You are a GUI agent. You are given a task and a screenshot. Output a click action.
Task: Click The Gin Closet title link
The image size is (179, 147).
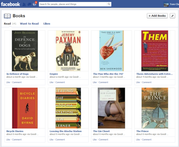101,131
